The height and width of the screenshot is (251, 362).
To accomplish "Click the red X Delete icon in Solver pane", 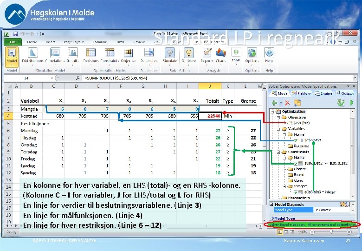I will (287, 103).
